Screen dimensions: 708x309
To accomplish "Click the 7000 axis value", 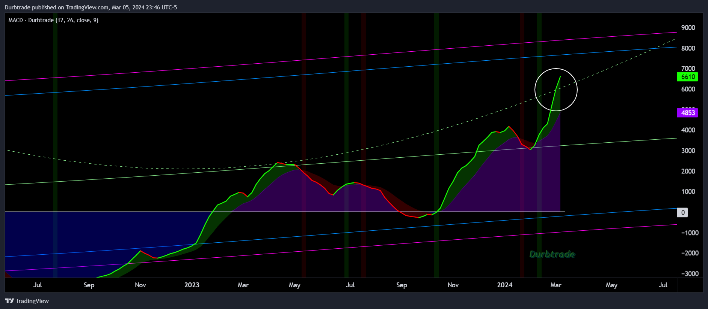I will tap(688, 68).
